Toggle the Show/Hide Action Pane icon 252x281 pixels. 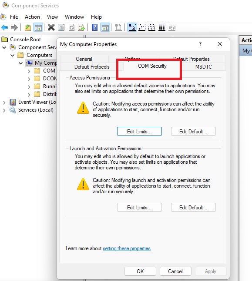point(105,28)
